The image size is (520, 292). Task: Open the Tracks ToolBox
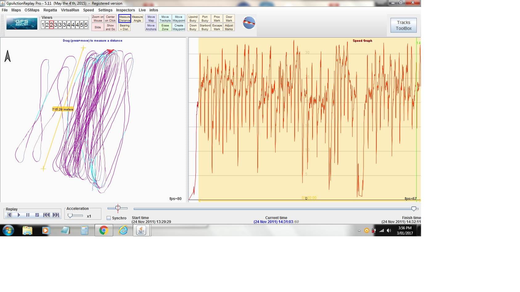point(403,25)
